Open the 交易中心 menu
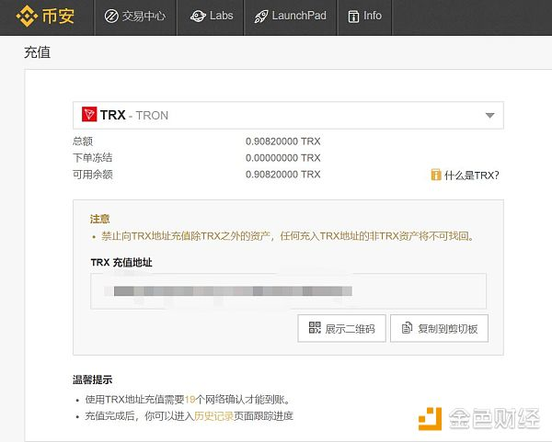Viewport: 552px width, 442px height. pyautogui.click(x=135, y=17)
